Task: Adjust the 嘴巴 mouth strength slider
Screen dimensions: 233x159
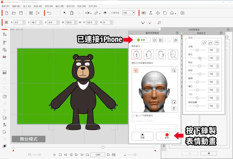Action: (197, 90)
